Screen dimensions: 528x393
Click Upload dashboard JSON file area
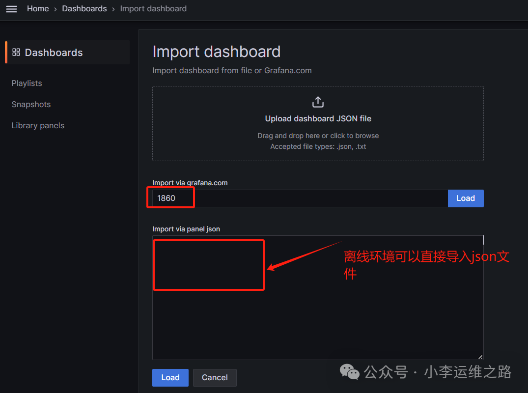click(x=318, y=123)
